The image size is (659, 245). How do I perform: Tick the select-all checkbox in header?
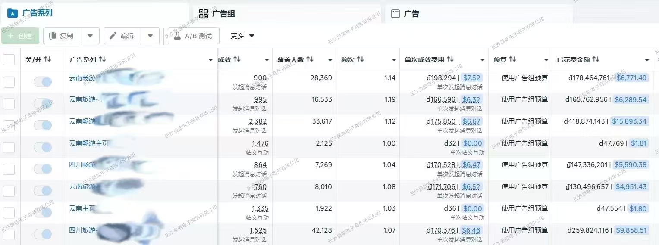click(9, 60)
